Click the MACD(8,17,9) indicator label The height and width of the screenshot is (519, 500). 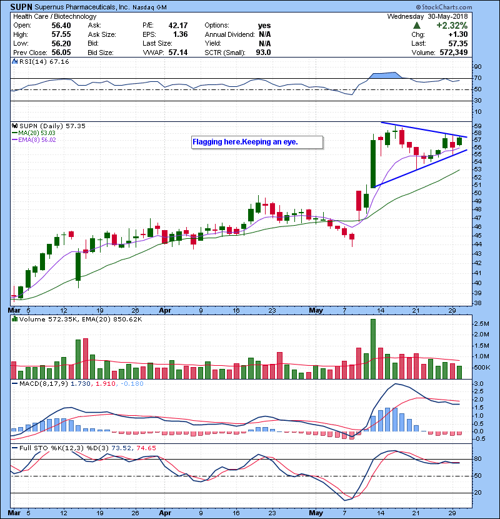(x=44, y=384)
